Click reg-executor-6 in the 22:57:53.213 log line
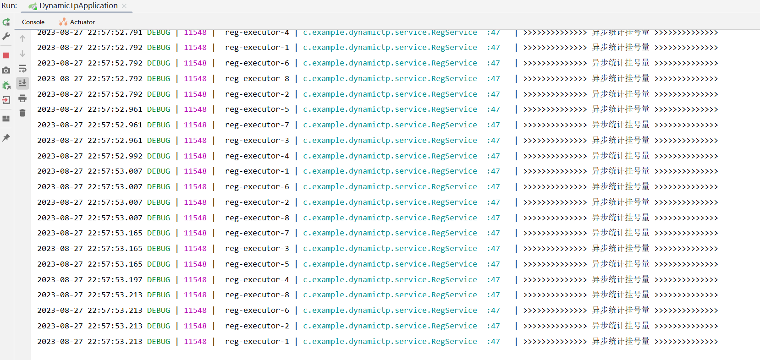The height and width of the screenshot is (360, 760). tap(257, 311)
